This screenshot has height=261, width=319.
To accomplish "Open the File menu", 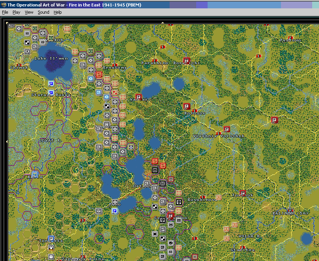I will point(5,12).
